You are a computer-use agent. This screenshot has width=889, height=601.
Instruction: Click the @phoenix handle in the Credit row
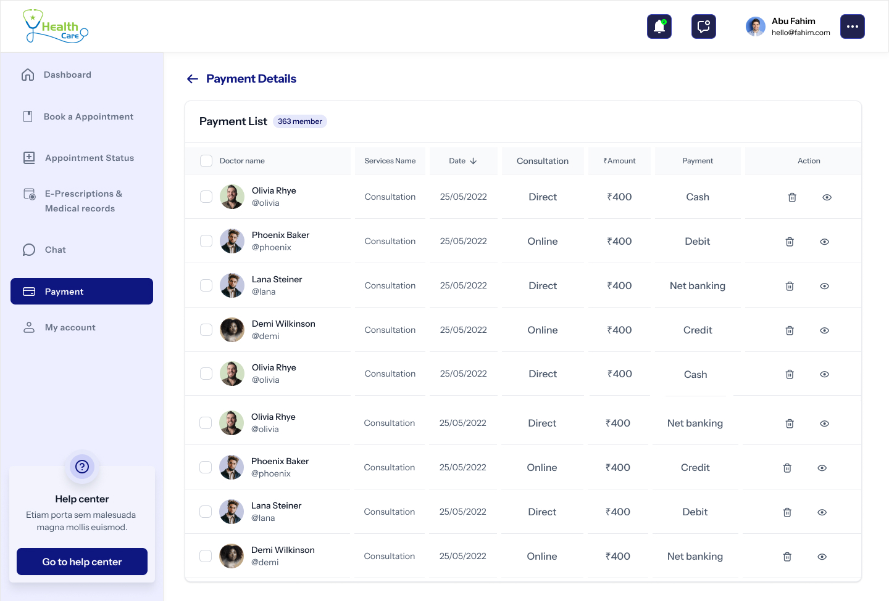[x=271, y=473]
